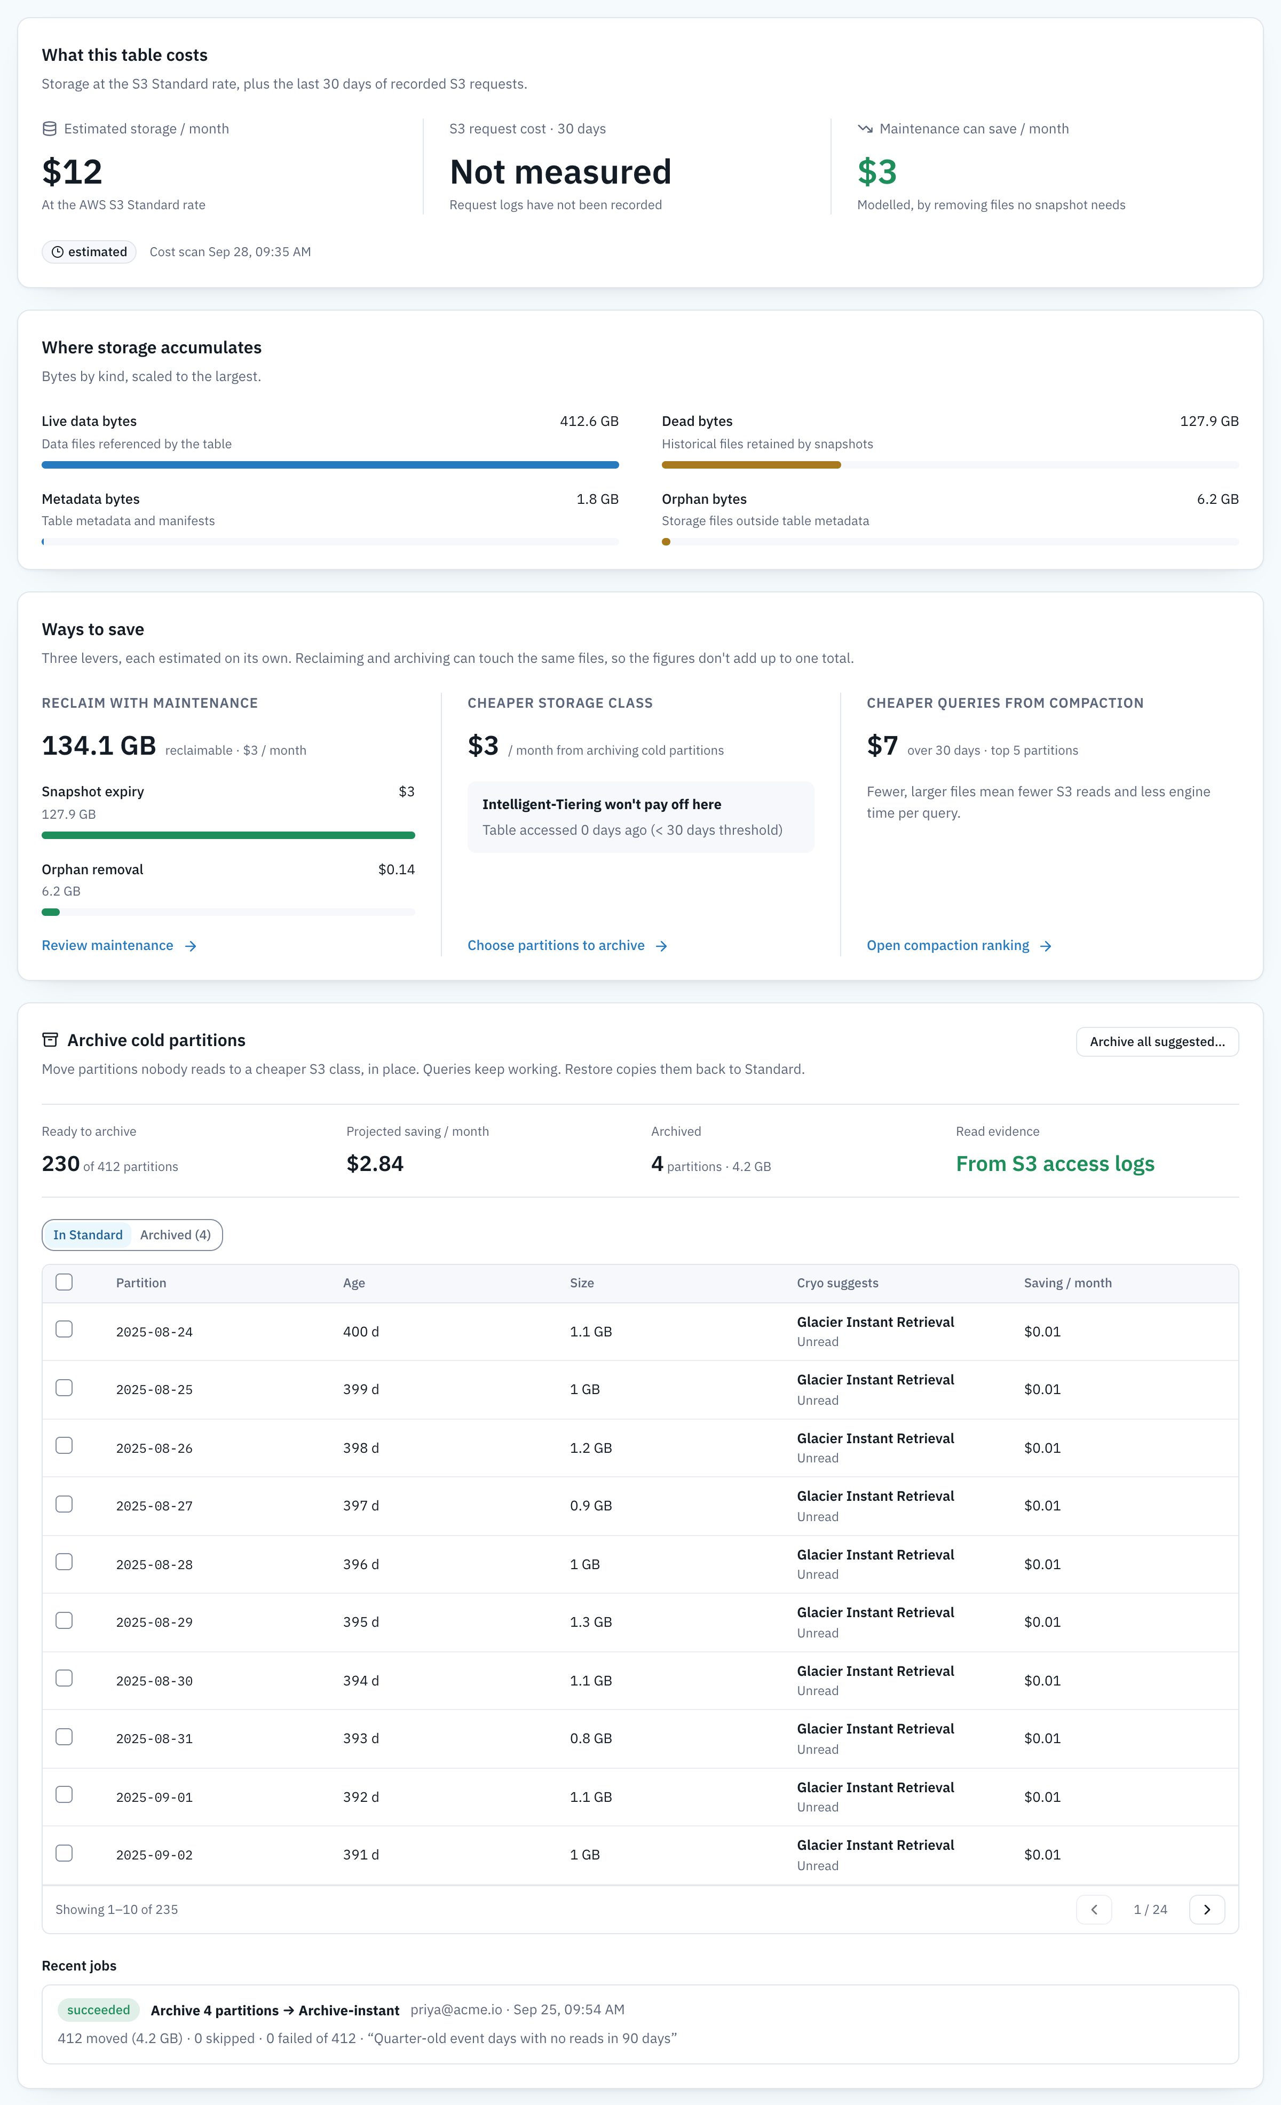Click the succeeded status badge
1281x2105 pixels.
98,2010
